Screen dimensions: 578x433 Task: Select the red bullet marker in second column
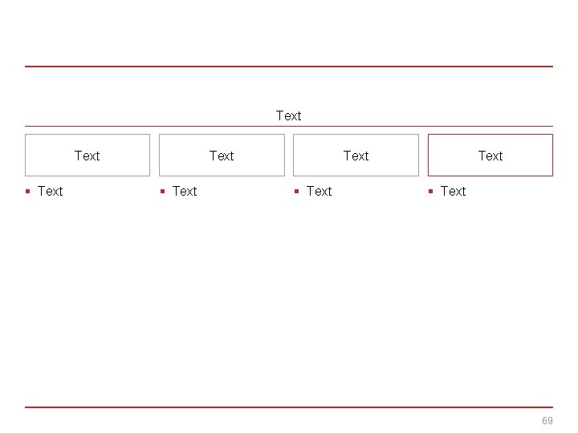click(x=162, y=191)
